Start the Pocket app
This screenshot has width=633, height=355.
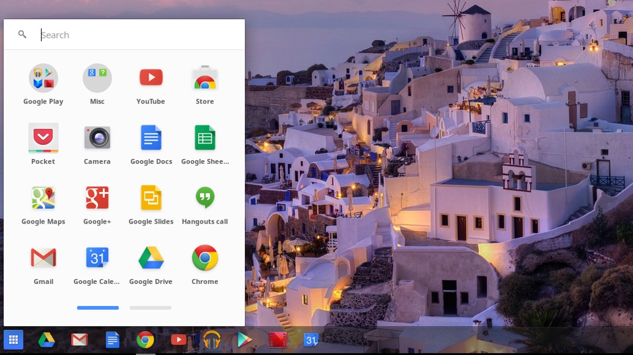[43, 137]
